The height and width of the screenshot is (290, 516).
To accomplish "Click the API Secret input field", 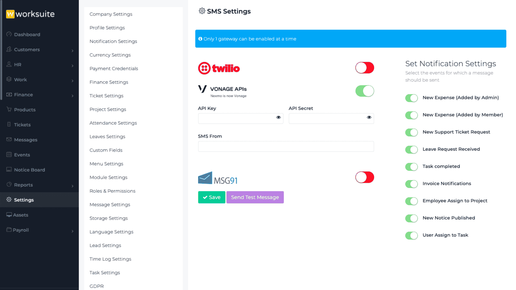I will (x=331, y=118).
